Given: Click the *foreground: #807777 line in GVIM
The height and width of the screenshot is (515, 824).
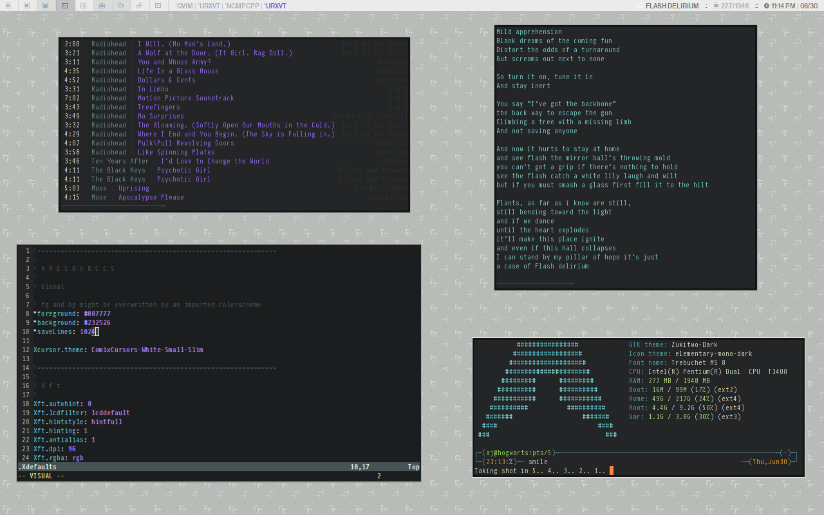Looking at the screenshot, I should click(x=72, y=314).
